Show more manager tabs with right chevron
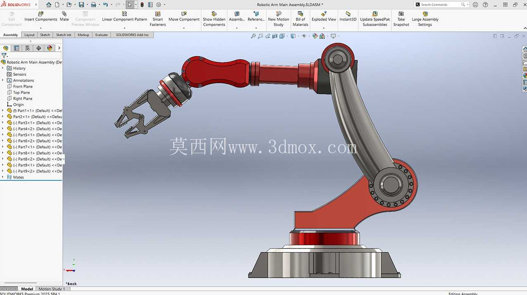Viewport: 527px width, 295px height. pos(59,48)
